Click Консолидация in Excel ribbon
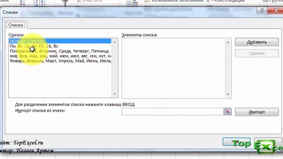 [226, 1]
